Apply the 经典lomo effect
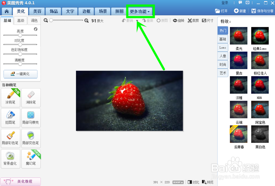 pyautogui.click(x=260, y=36)
